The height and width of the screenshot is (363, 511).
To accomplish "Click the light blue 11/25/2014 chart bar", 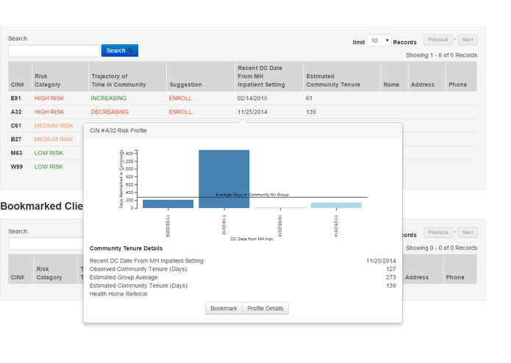I will pos(336,205).
